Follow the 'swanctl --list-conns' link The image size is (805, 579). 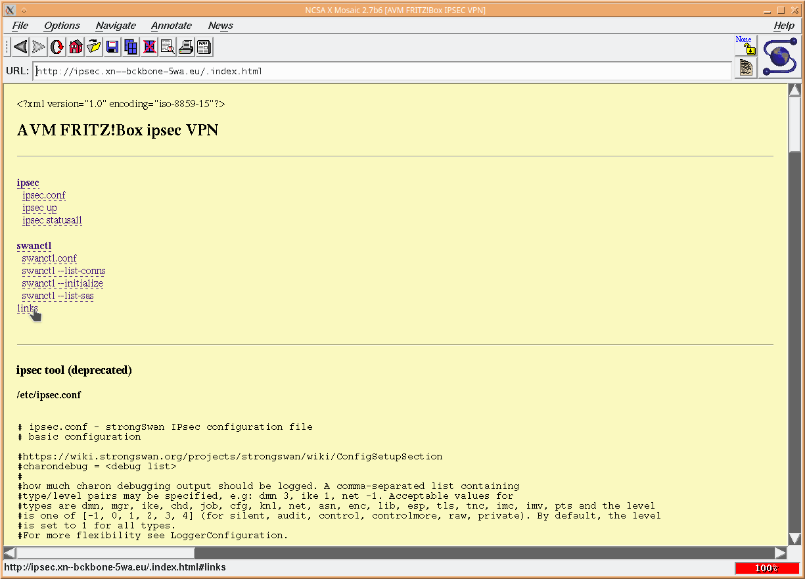[64, 271]
